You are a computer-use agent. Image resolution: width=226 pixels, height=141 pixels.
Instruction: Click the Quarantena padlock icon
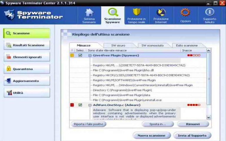point(9,69)
